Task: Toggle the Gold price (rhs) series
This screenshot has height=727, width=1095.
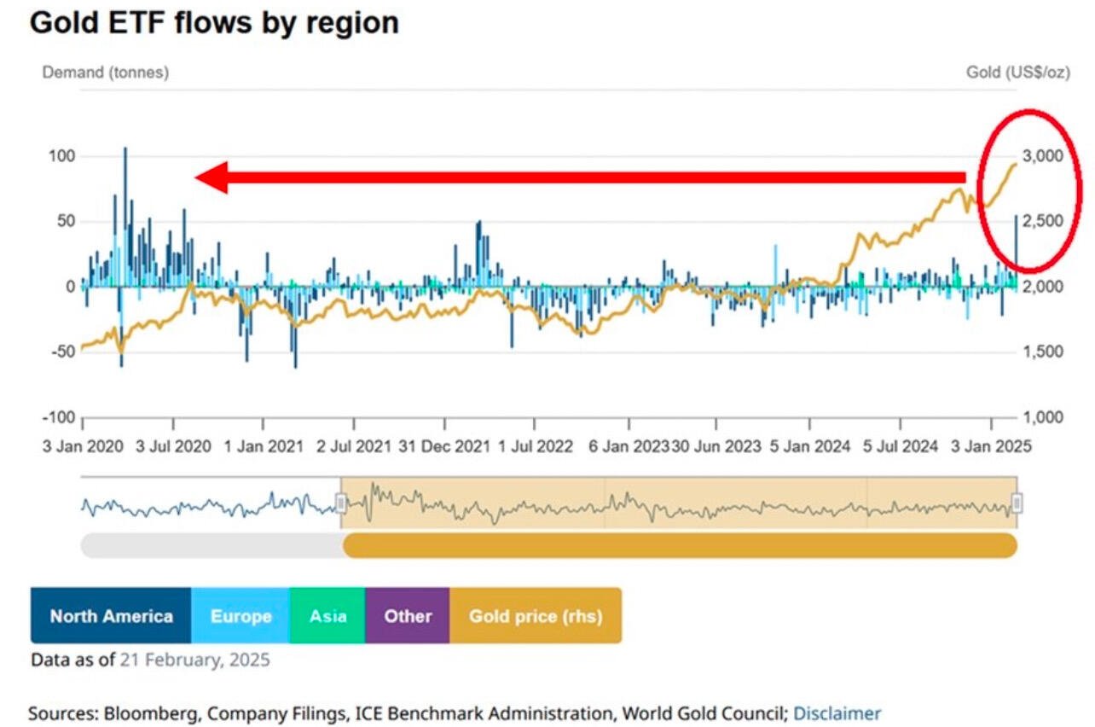Action: pos(536,615)
